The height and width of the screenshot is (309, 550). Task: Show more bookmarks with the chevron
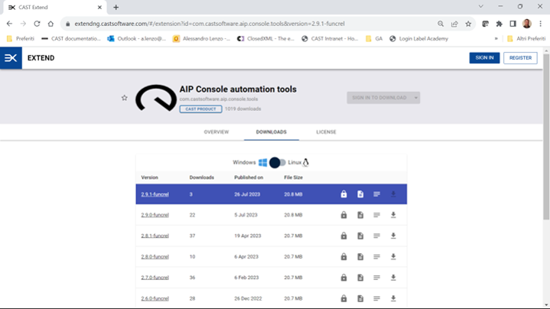coord(496,38)
